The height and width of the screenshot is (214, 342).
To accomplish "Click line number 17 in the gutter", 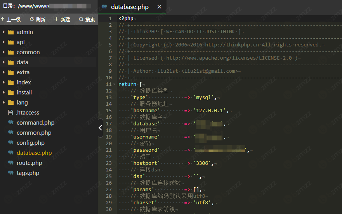I will (109, 124).
